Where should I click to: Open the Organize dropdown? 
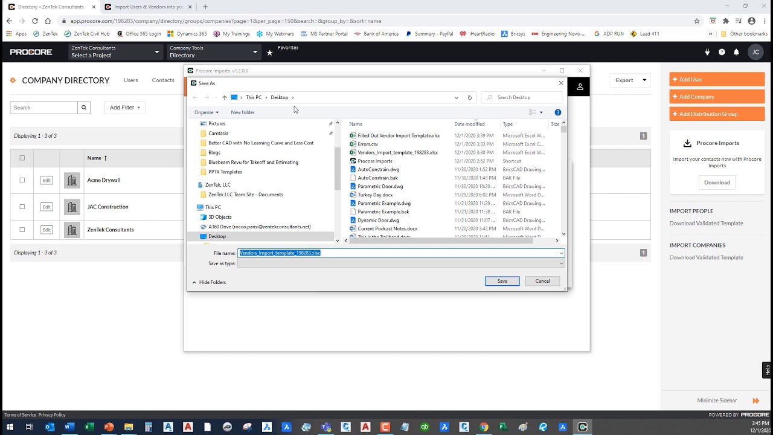pyautogui.click(x=206, y=112)
